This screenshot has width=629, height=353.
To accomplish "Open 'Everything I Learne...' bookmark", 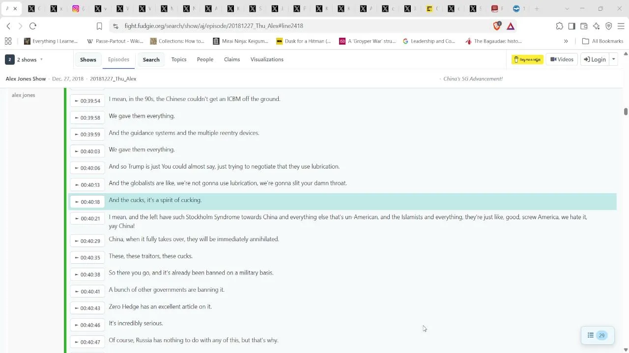I will pos(51,41).
